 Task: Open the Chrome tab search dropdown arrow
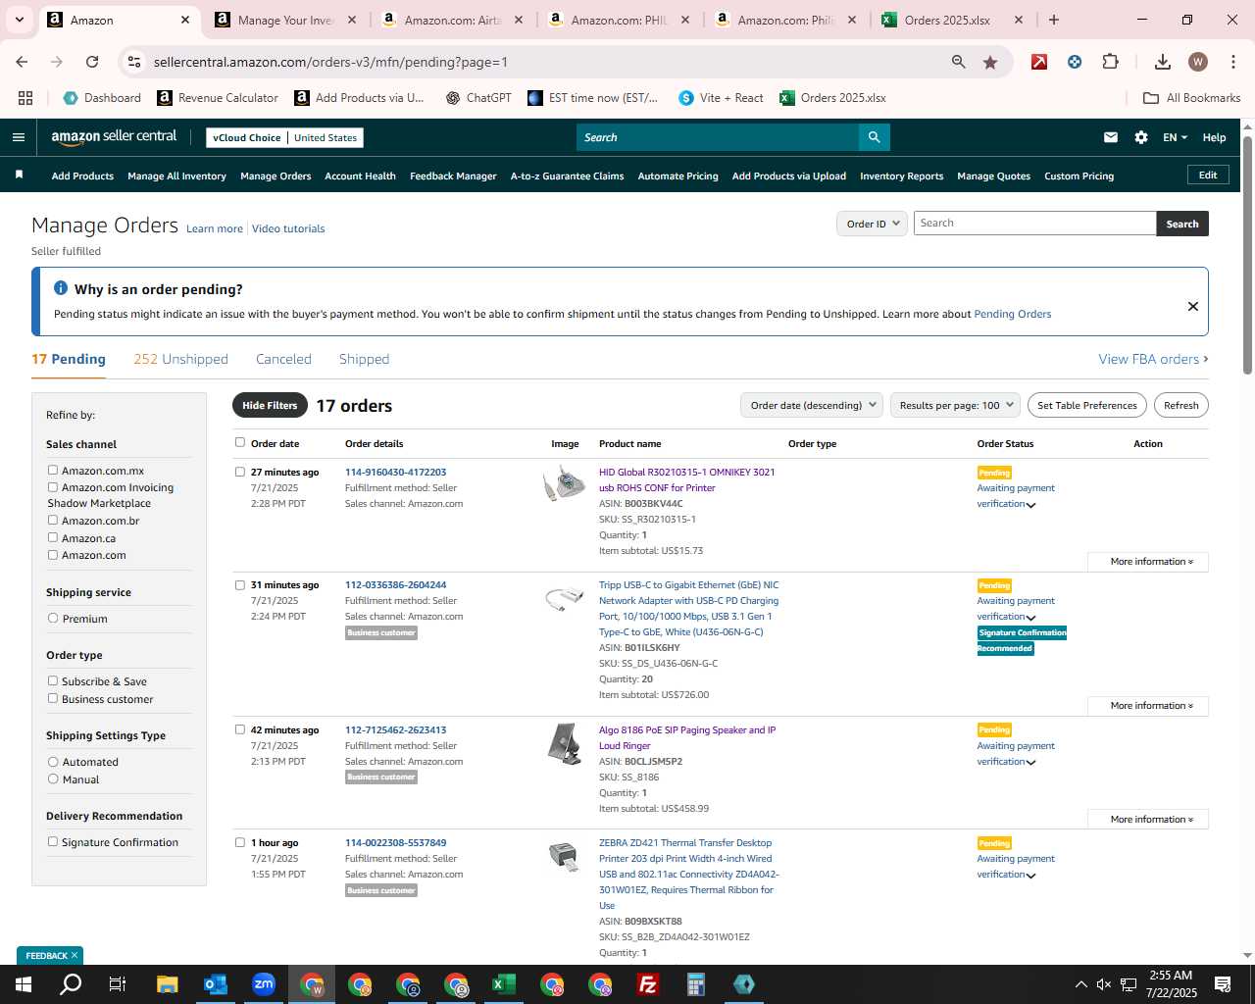pos(19,20)
